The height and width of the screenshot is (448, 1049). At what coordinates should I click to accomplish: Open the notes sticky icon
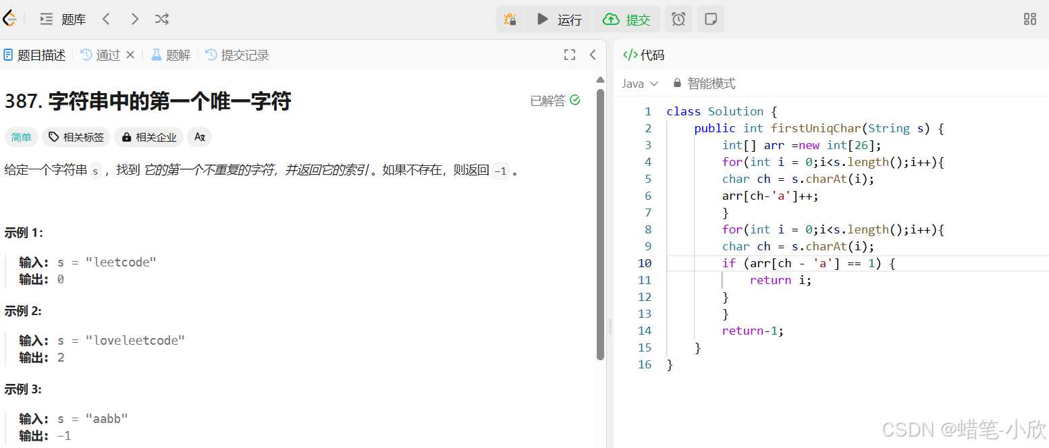(711, 20)
